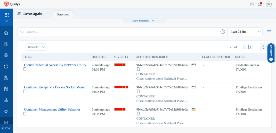Open the Last 24 Hrs time range dropdown
This screenshot has height=133, width=276.
[245, 32]
